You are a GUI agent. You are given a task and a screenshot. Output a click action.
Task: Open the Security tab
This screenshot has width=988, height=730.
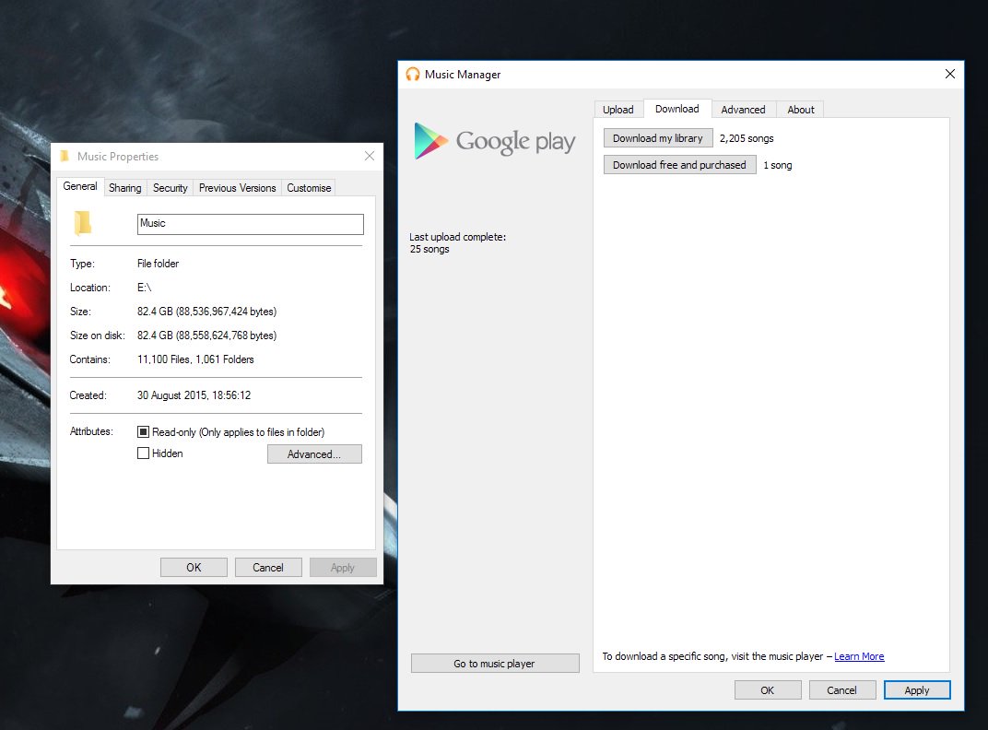click(171, 188)
